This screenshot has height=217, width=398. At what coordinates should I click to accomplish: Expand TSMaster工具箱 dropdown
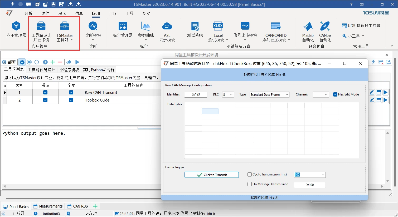click(71, 40)
